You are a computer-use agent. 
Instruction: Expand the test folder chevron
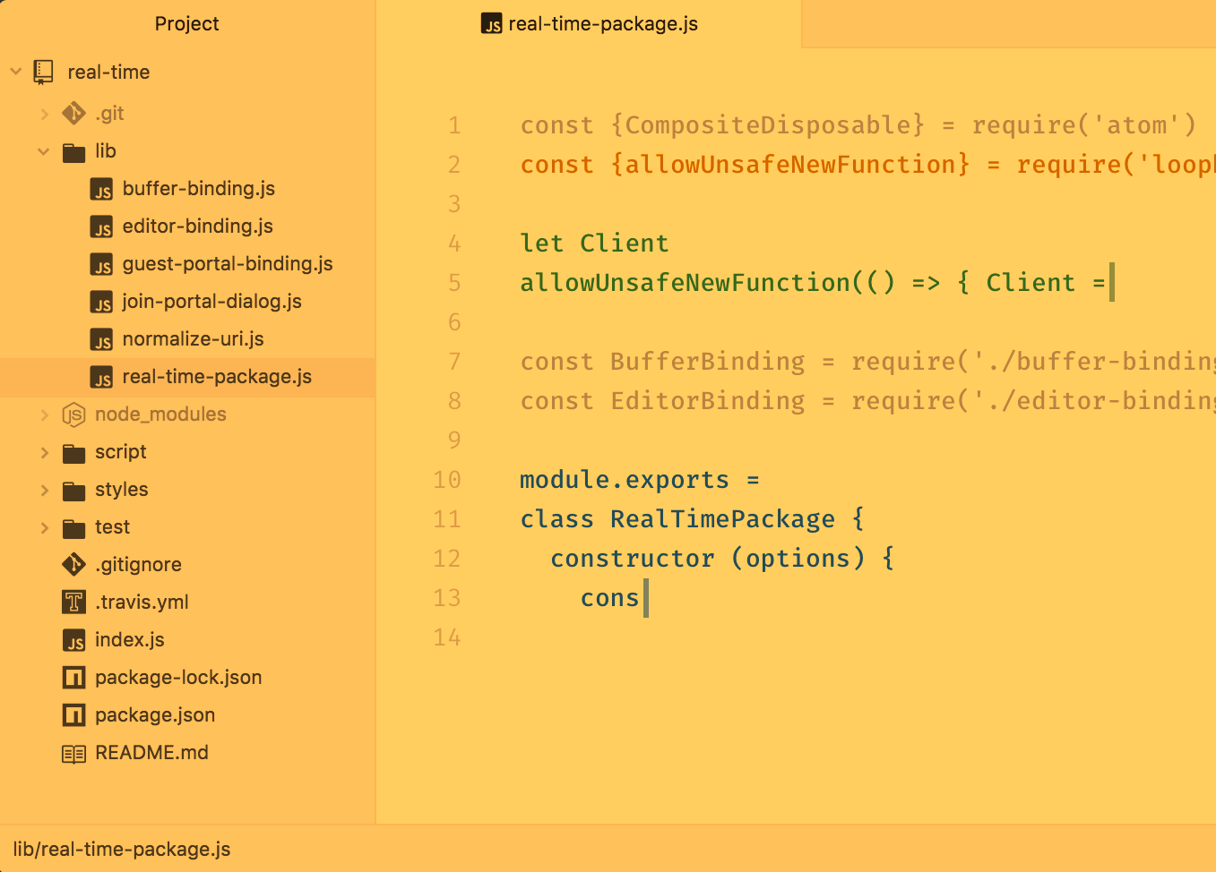point(44,527)
